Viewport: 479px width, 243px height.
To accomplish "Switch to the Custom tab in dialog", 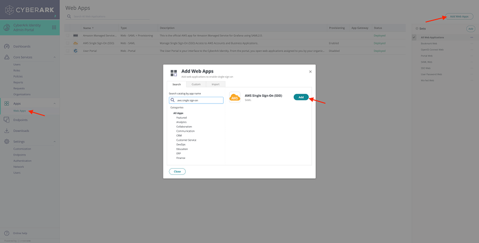I will (196, 84).
